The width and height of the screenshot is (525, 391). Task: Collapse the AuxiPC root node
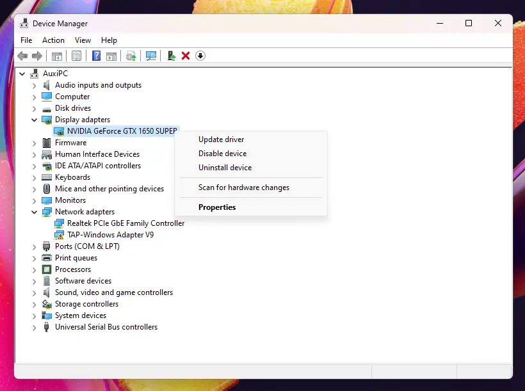pyautogui.click(x=22, y=74)
